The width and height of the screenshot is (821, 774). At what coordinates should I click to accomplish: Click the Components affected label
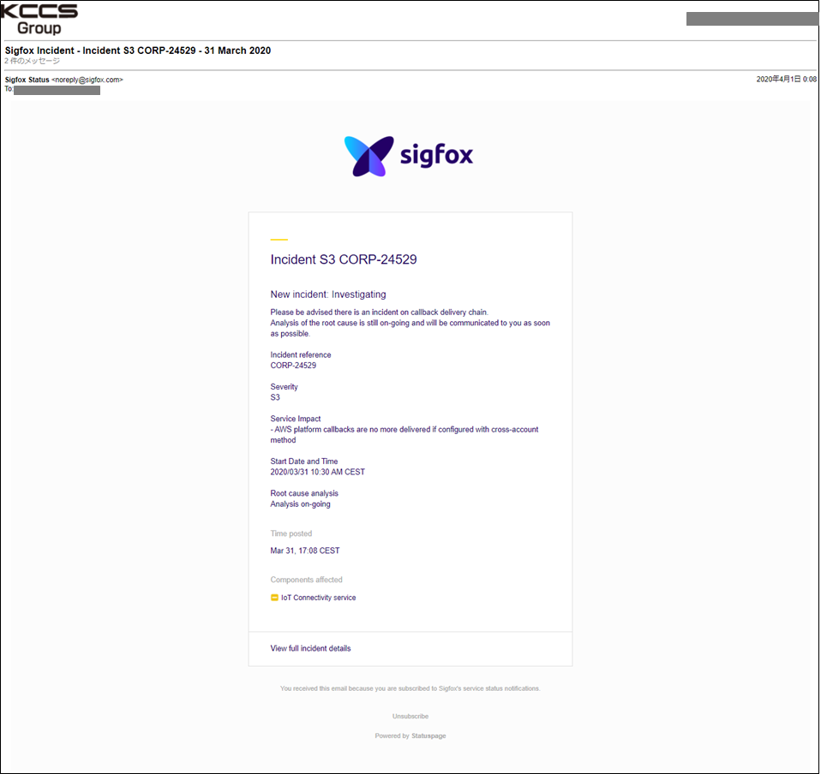coord(306,580)
